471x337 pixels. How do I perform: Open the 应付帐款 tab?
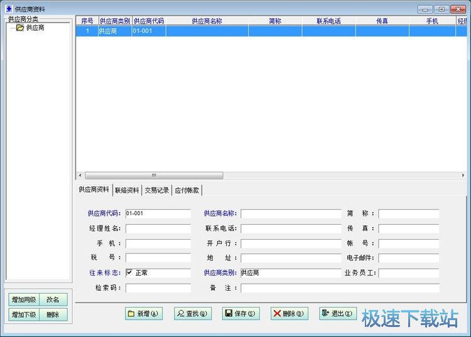[x=187, y=190]
